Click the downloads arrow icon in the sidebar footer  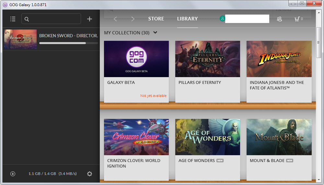coord(13,174)
